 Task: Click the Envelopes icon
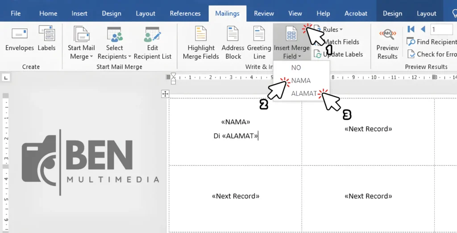tap(19, 34)
